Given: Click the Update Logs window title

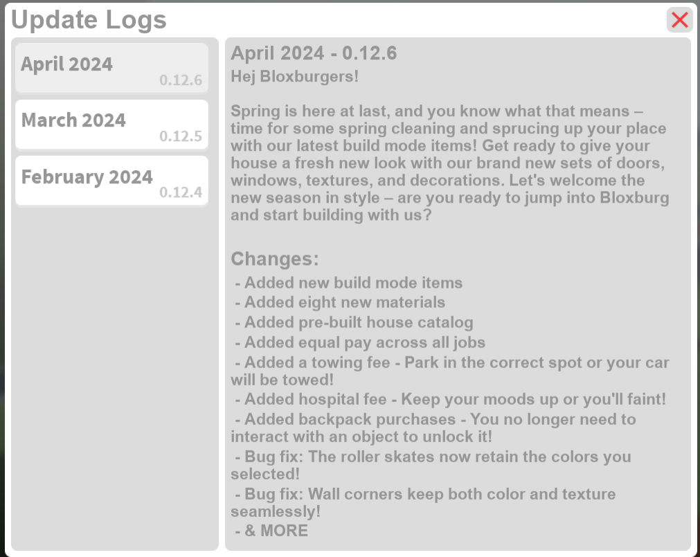Looking at the screenshot, I should click(x=89, y=20).
